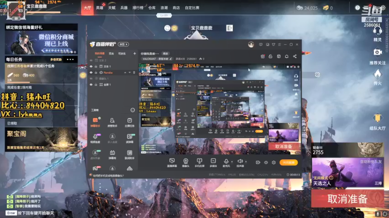Click the padlock icon beside the bell
The height and width of the screenshot is (218, 389).
(270, 56)
